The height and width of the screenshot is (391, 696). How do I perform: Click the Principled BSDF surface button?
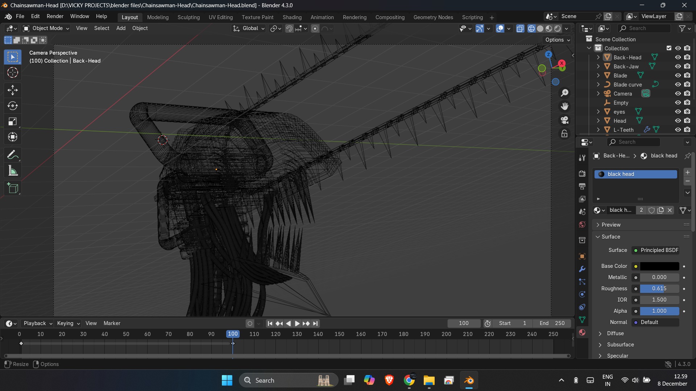click(x=656, y=250)
